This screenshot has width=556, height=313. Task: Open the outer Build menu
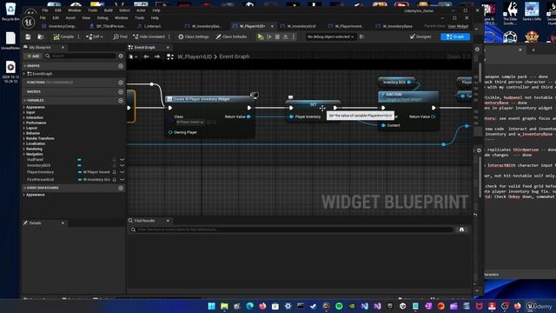pos(108,10)
